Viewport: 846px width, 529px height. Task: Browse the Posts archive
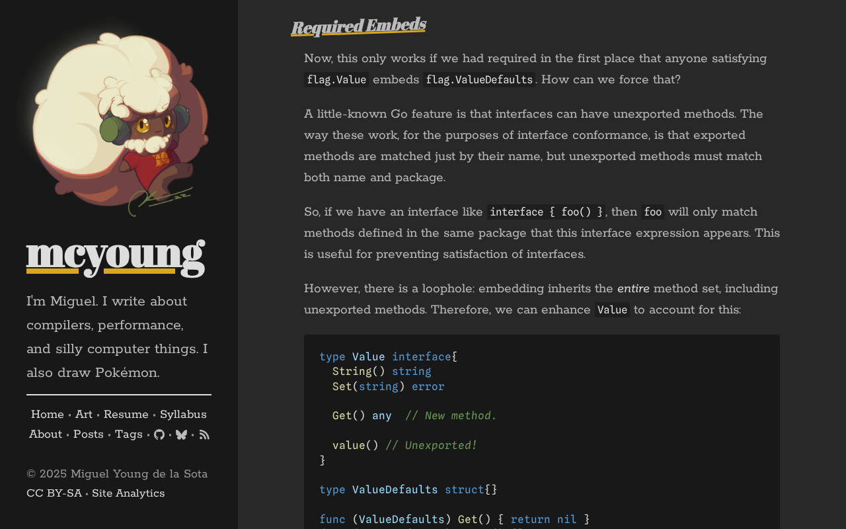point(88,434)
